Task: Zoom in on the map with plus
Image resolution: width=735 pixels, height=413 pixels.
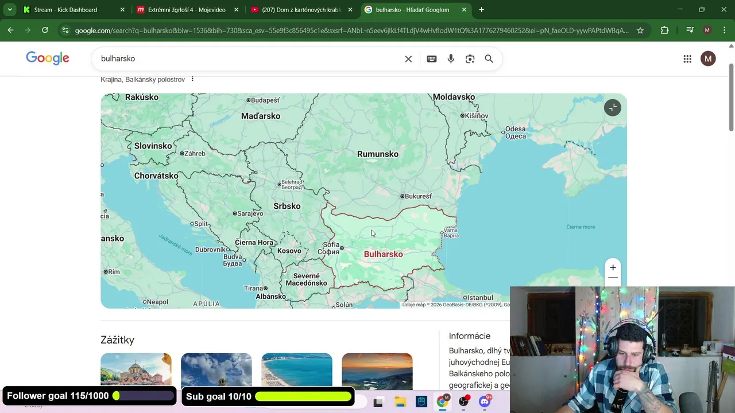Action: tap(613, 267)
